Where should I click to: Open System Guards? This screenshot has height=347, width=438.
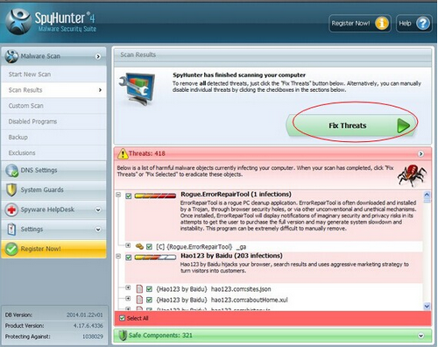(x=53, y=190)
